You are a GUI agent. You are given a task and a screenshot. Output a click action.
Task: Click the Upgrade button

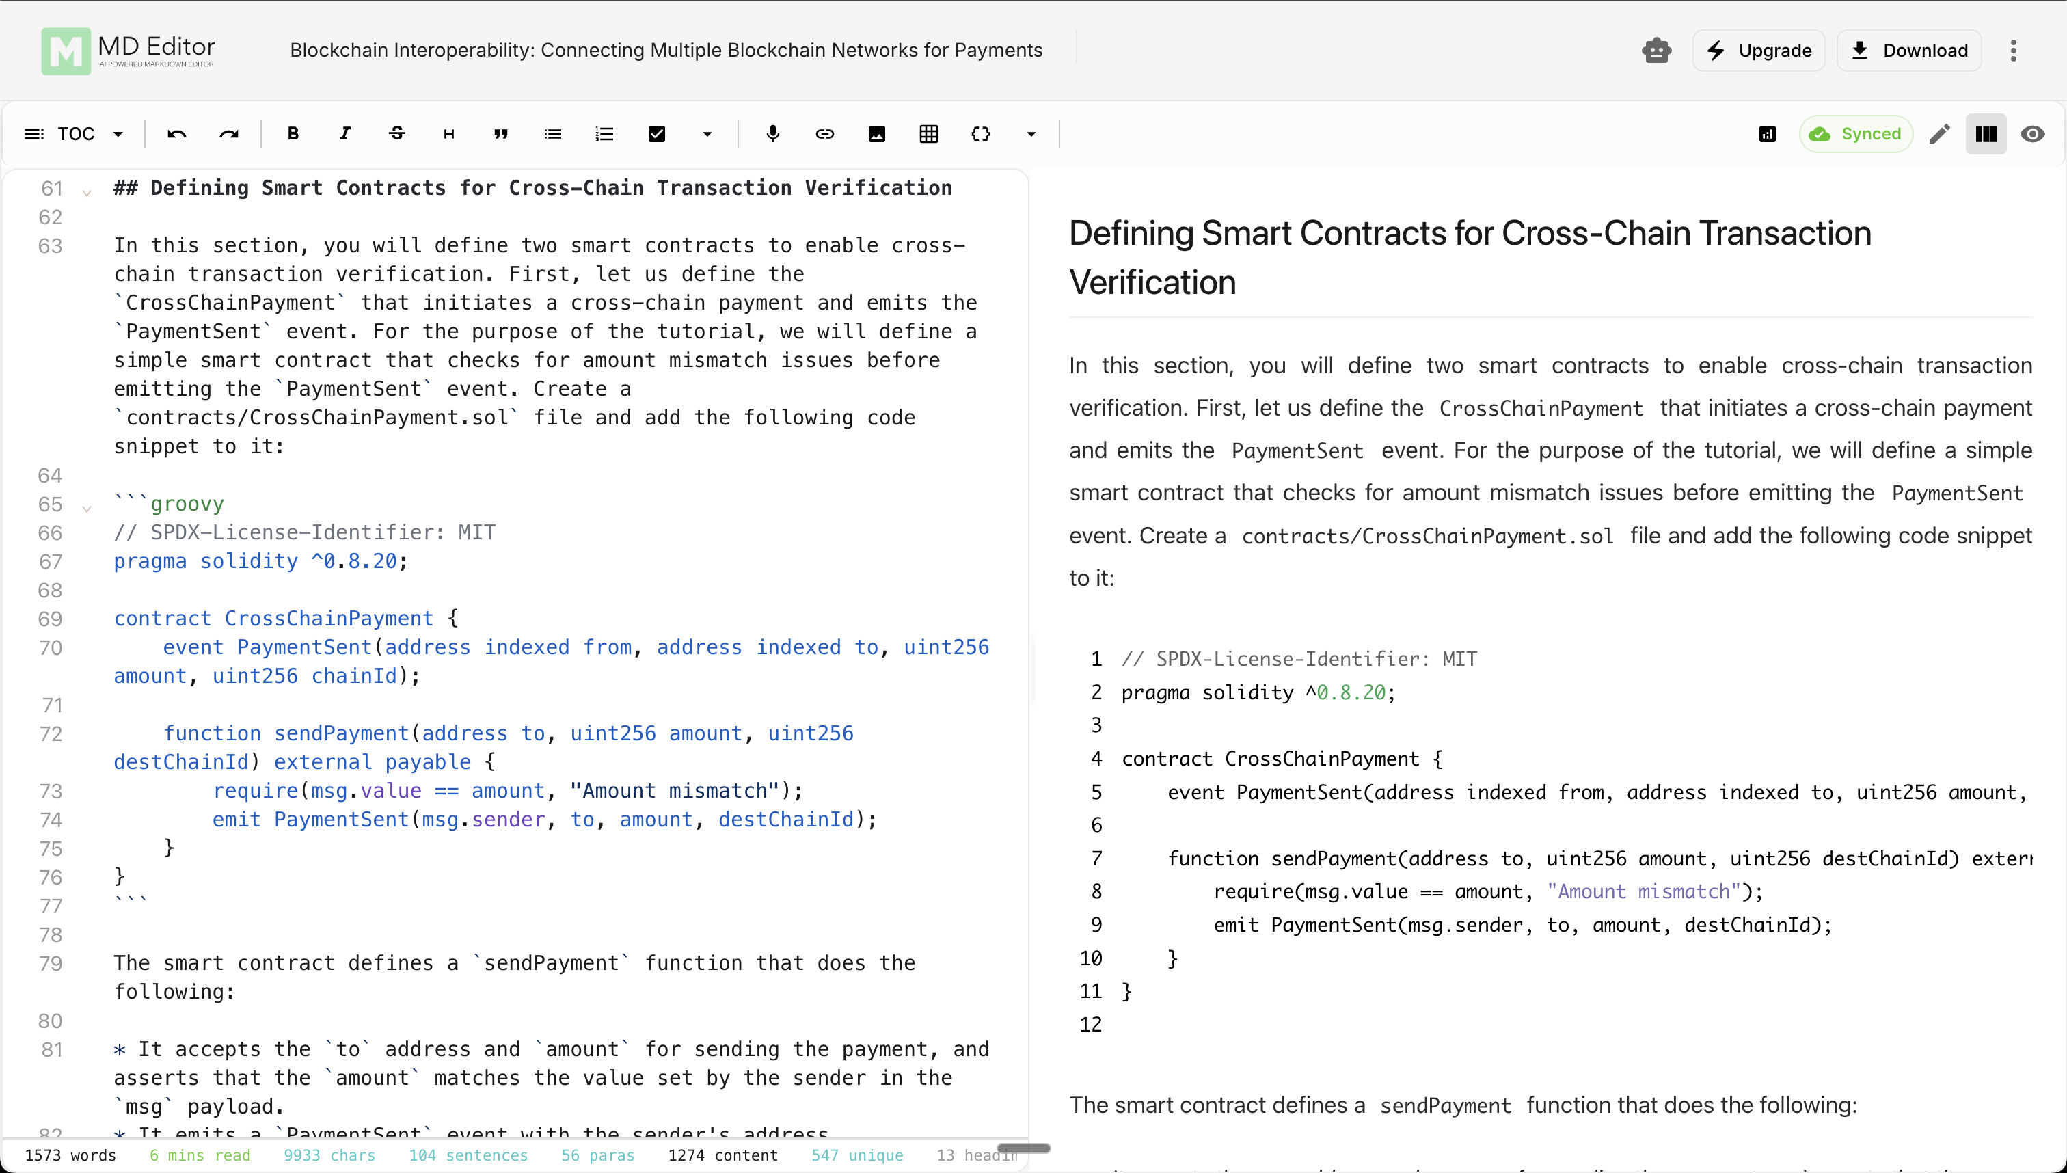(x=1759, y=50)
